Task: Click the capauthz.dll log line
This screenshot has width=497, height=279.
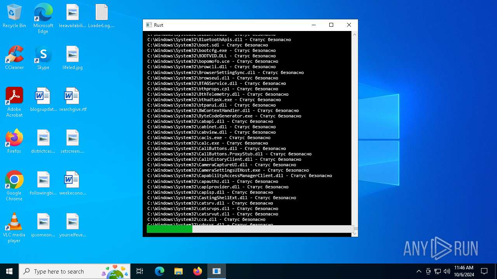Action: tap(213, 181)
